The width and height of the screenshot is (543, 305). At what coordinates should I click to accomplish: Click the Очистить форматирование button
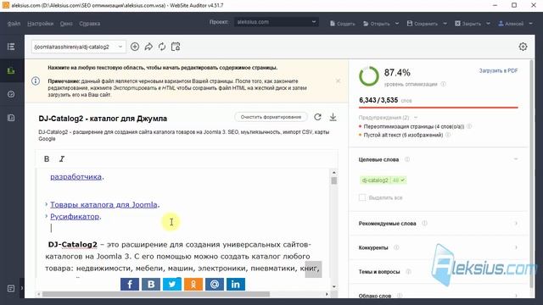(271, 117)
